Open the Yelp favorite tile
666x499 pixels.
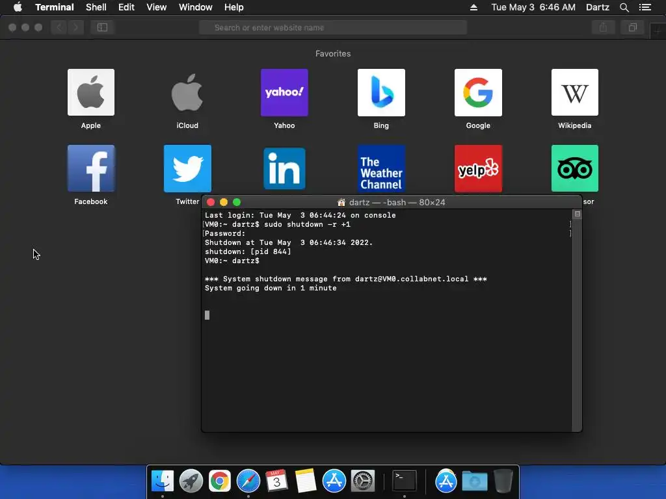(x=478, y=168)
